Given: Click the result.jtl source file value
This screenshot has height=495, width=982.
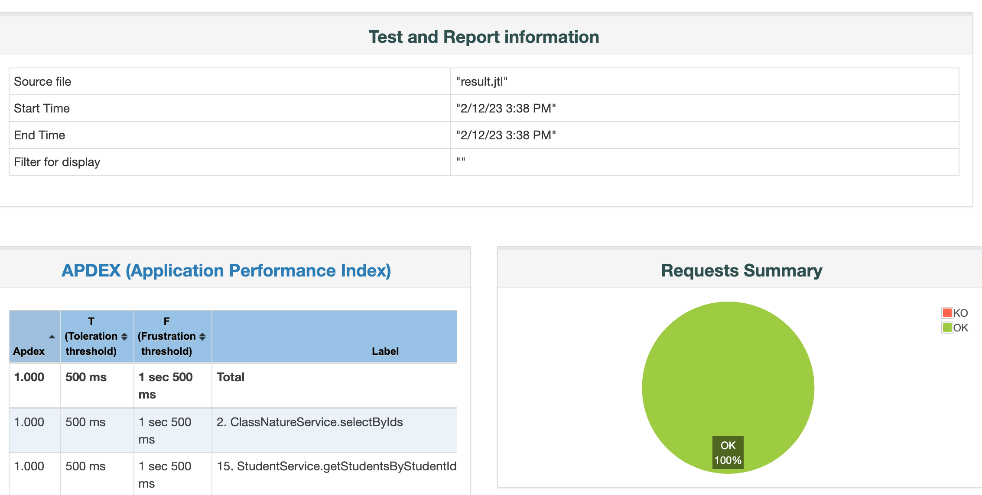Looking at the screenshot, I should coord(481,81).
